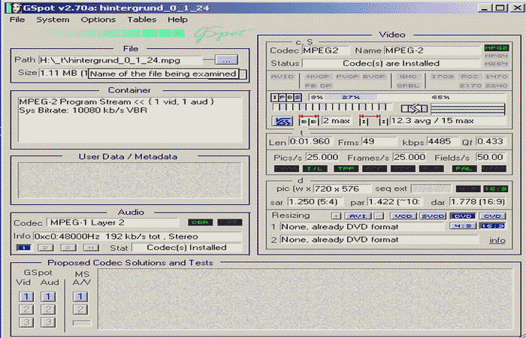Viewport: 526px width, 338px height.
Task: Toggle the SVCD resizing preset
Action: pos(432,216)
